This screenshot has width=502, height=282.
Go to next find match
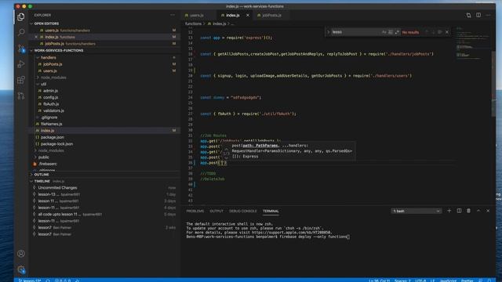click(433, 32)
